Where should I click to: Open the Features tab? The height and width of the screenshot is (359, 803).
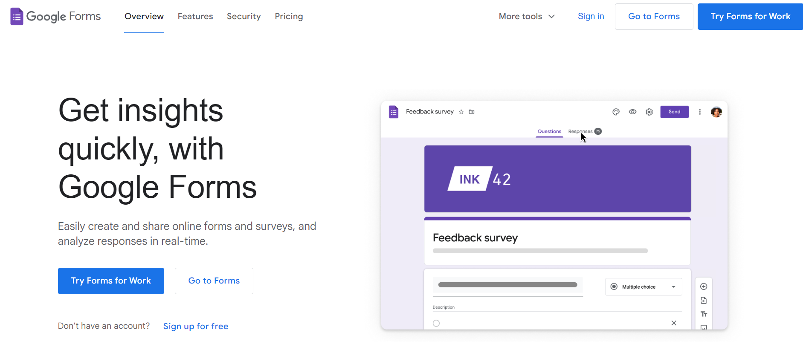coord(195,16)
